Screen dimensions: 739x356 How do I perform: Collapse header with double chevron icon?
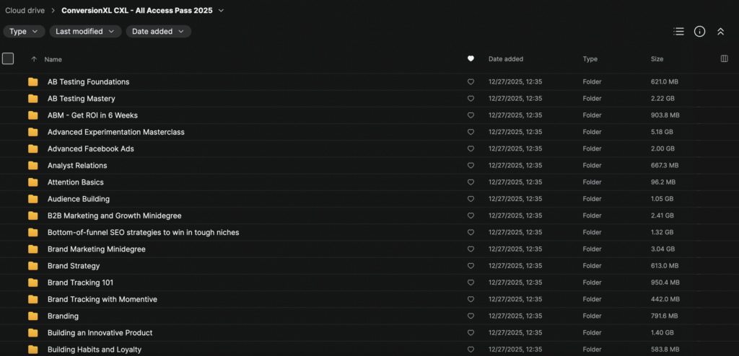(x=720, y=32)
